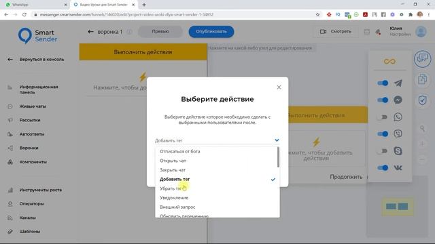Click the magnifier search icon on canvas

(x=422, y=128)
